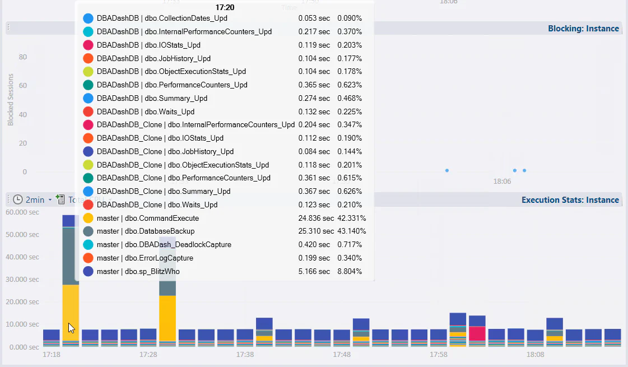Click the Blocked Sessions axis title
Screen dimensions: 628x367
11,100
